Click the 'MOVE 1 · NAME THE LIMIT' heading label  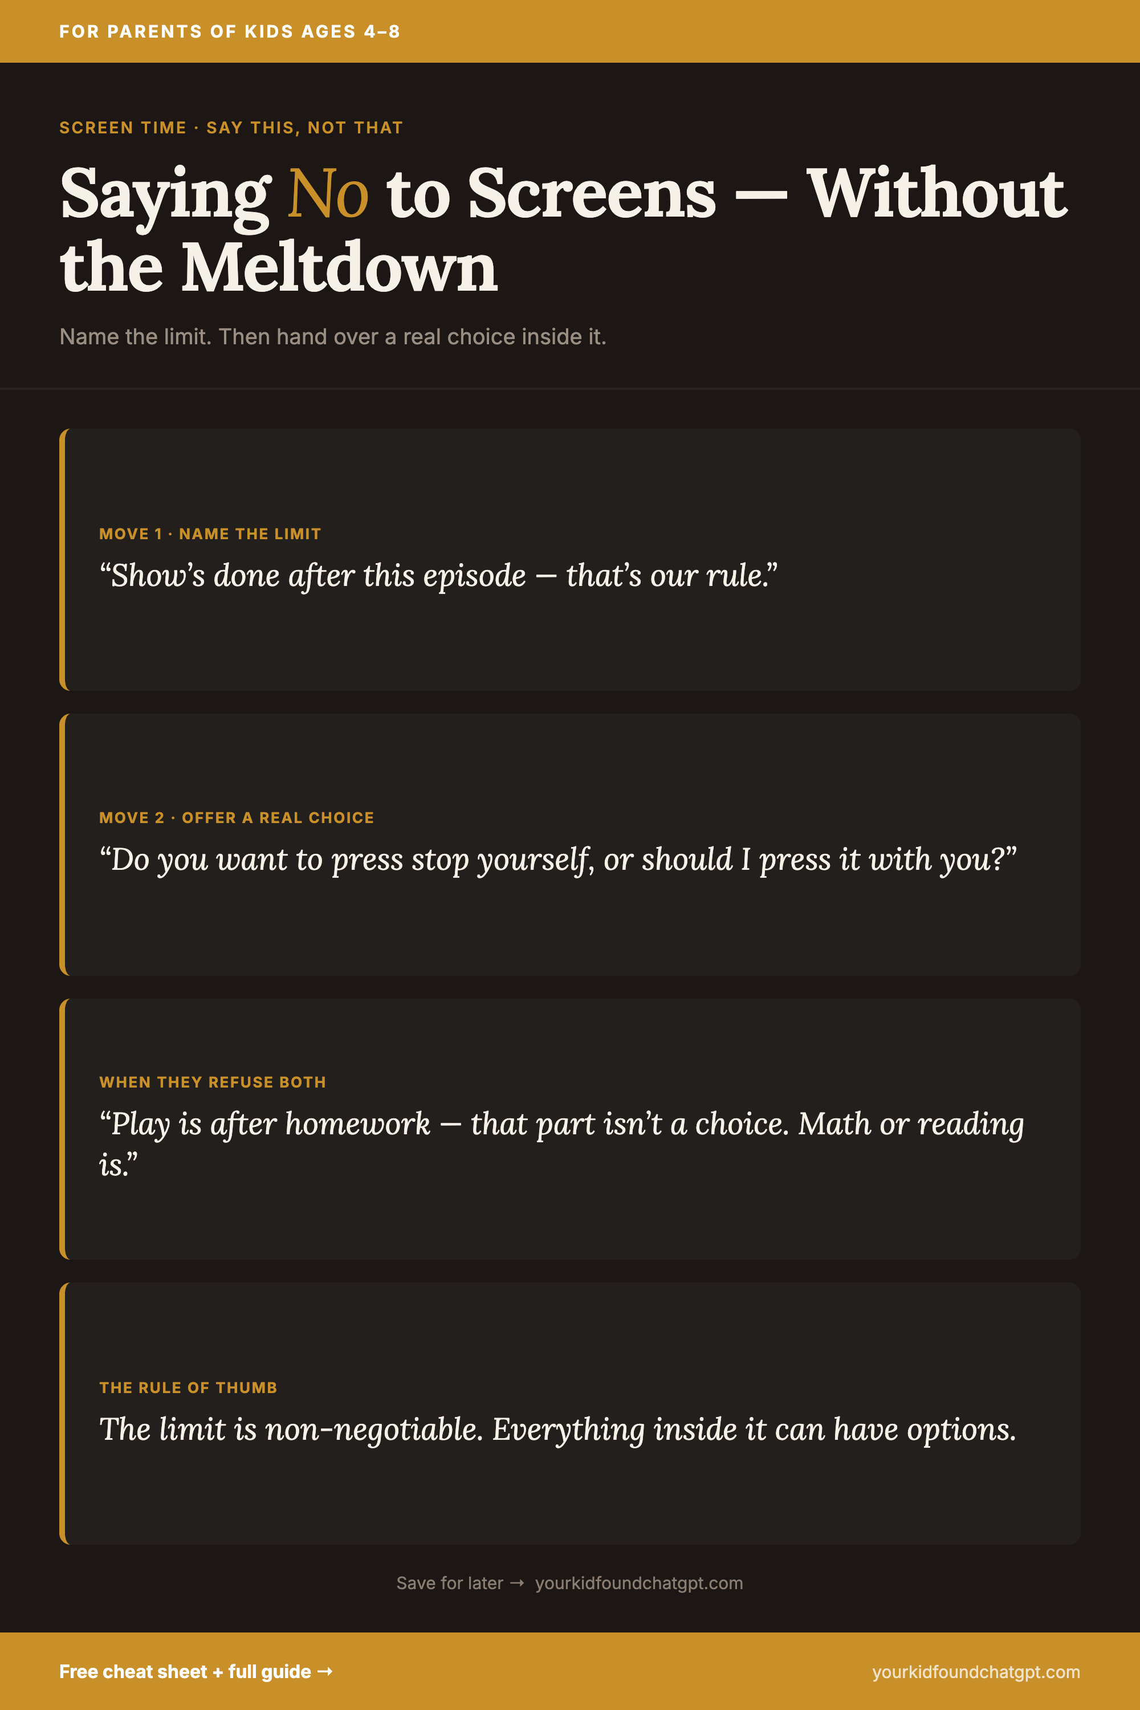[210, 534]
